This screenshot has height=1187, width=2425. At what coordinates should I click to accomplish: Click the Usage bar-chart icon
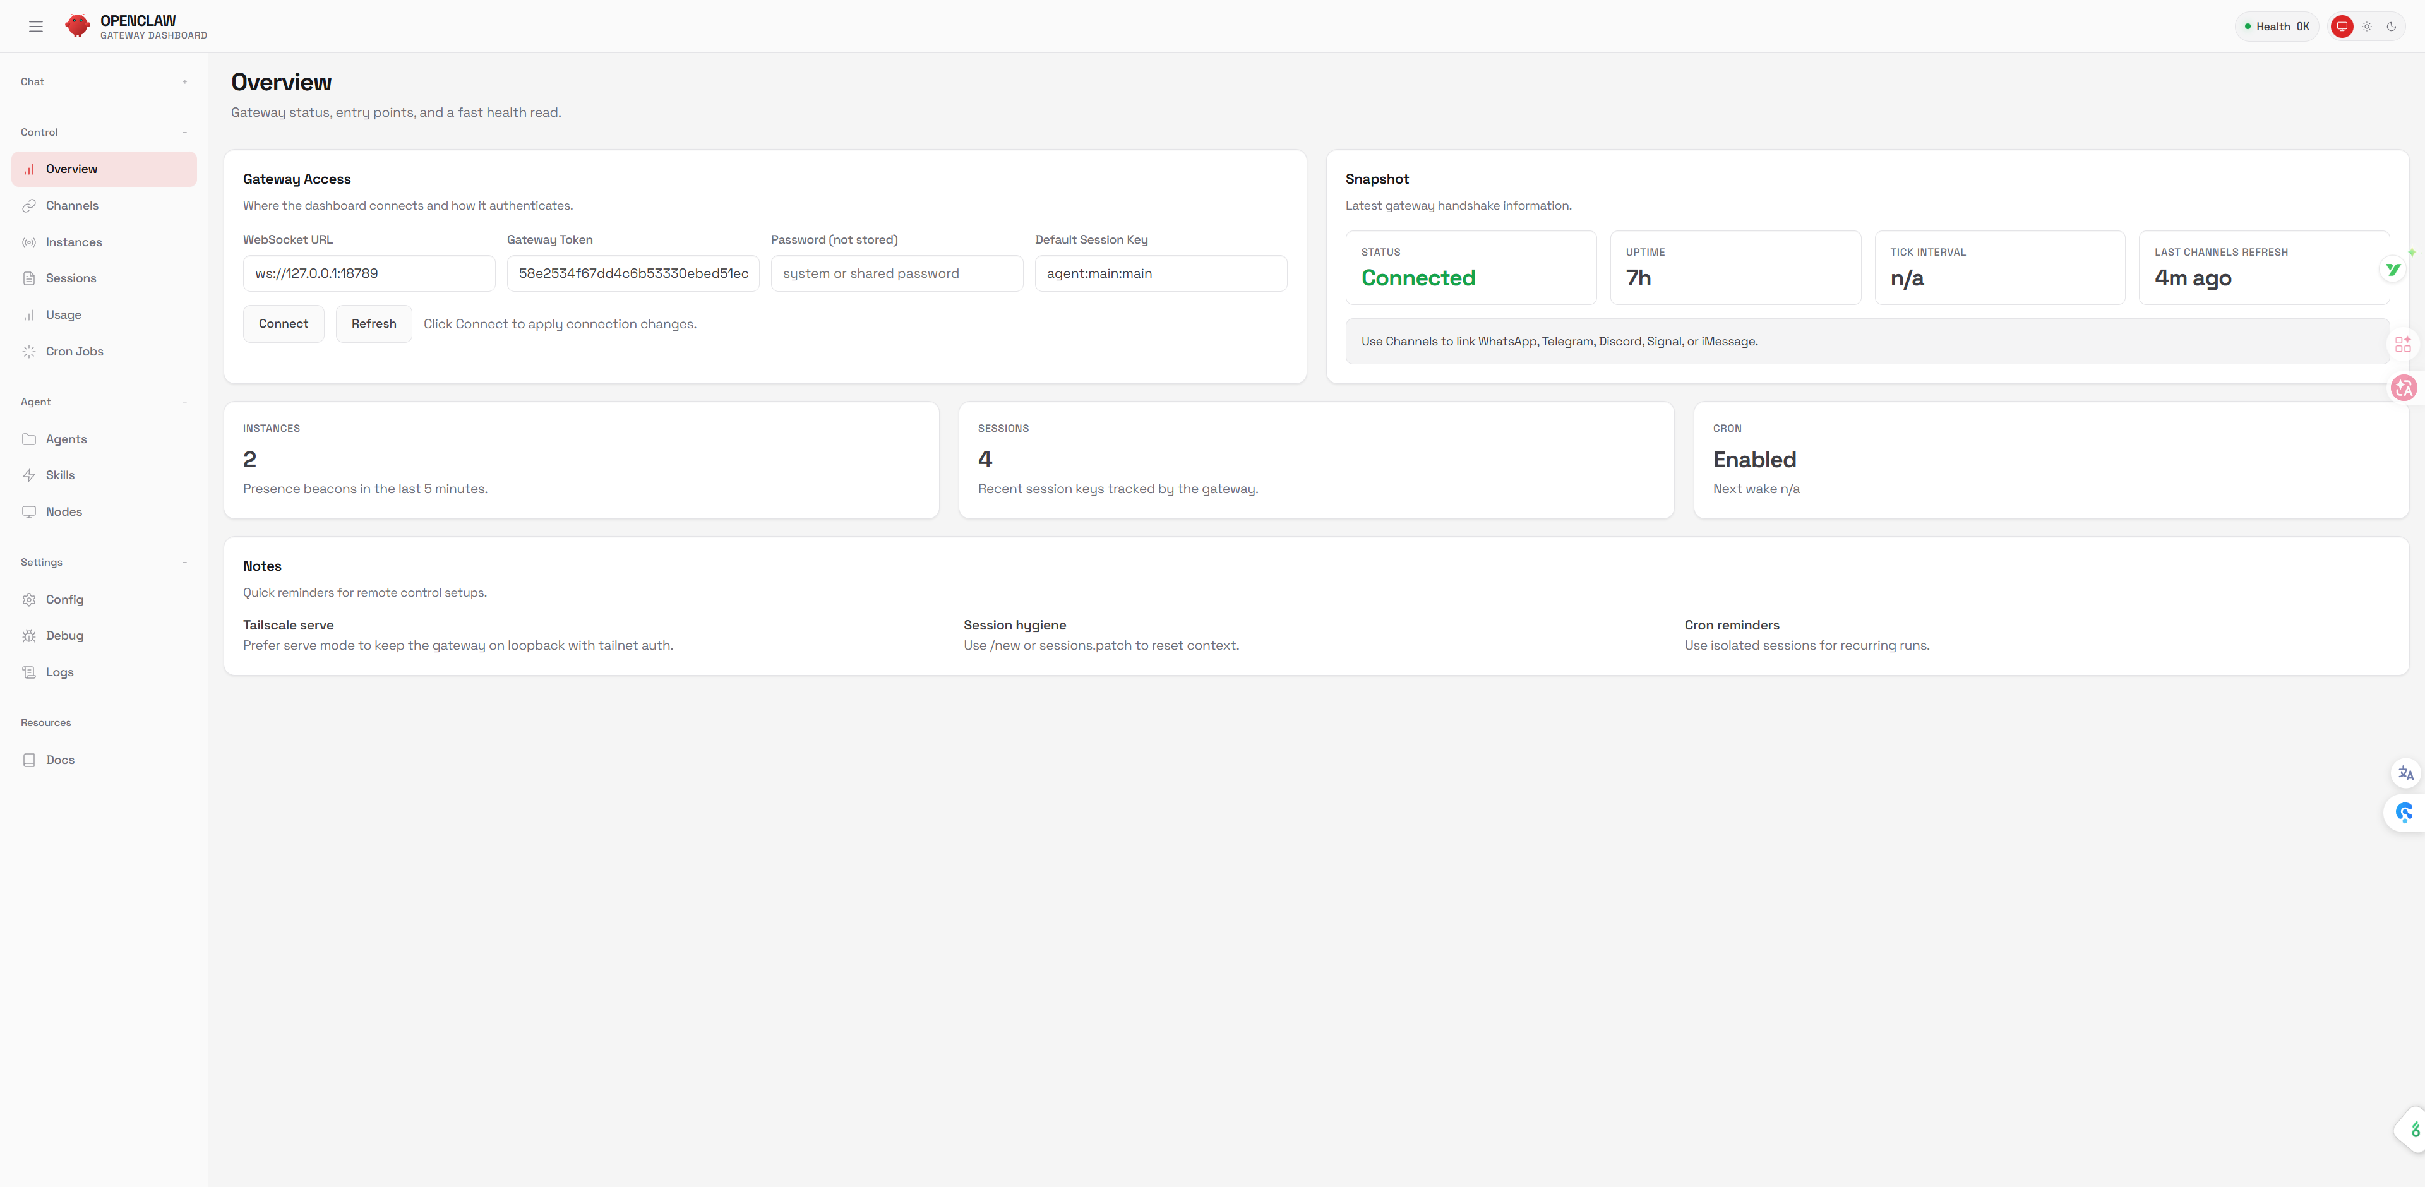pos(29,314)
